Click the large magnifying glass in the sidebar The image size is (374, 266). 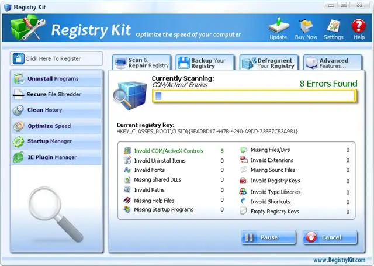[56, 214]
